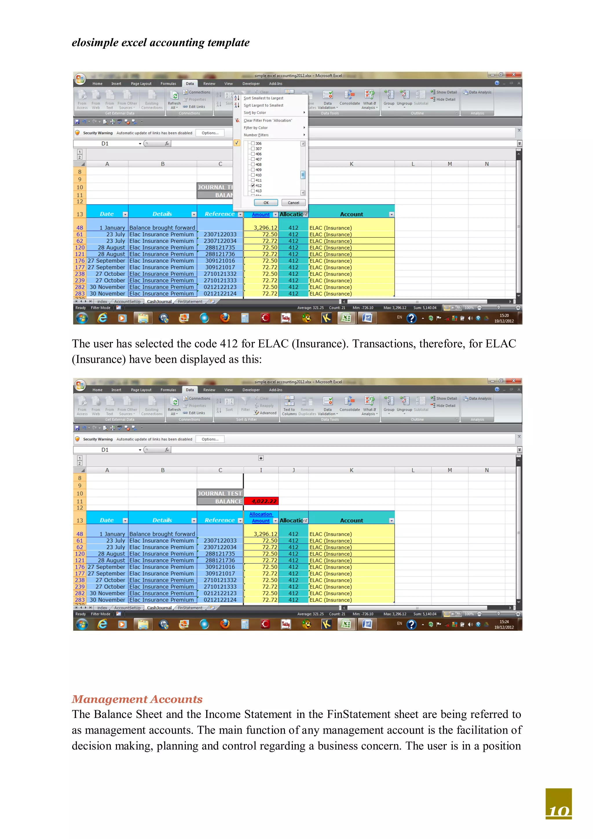Click the Word taskbar icon in upper screenshot
This screenshot has width=593, height=839.
coord(367,318)
